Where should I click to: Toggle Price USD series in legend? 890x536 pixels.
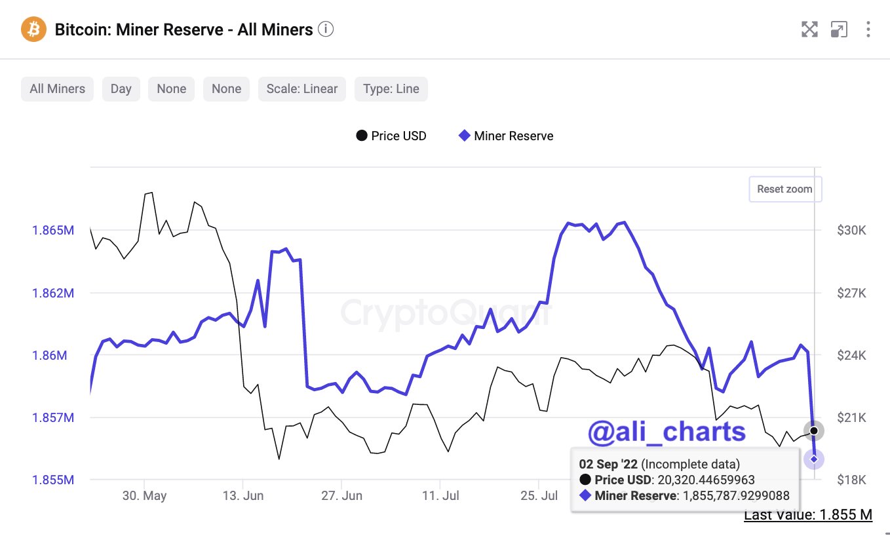coord(391,136)
